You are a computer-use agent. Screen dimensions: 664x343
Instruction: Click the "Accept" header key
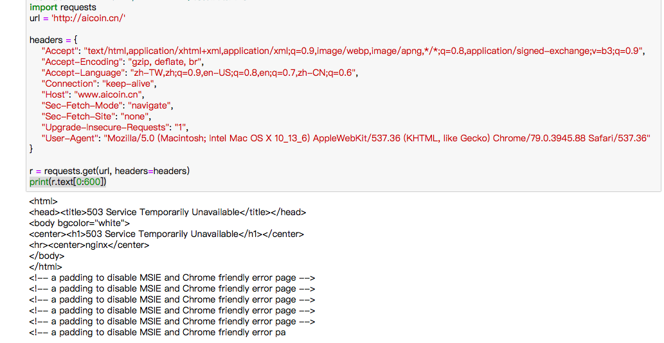(x=60, y=51)
